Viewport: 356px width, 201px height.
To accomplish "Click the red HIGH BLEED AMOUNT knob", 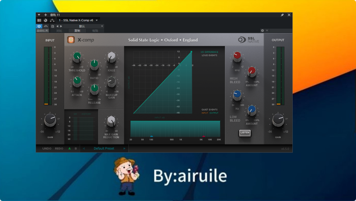I will (x=252, y=72).
